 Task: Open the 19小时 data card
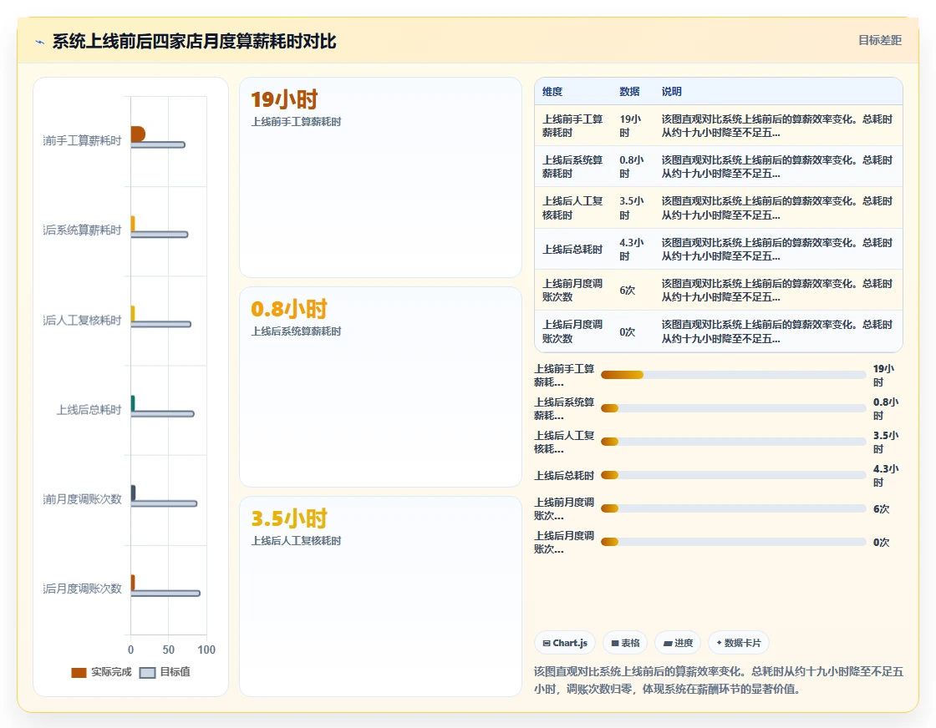click(x=381, y=177)
